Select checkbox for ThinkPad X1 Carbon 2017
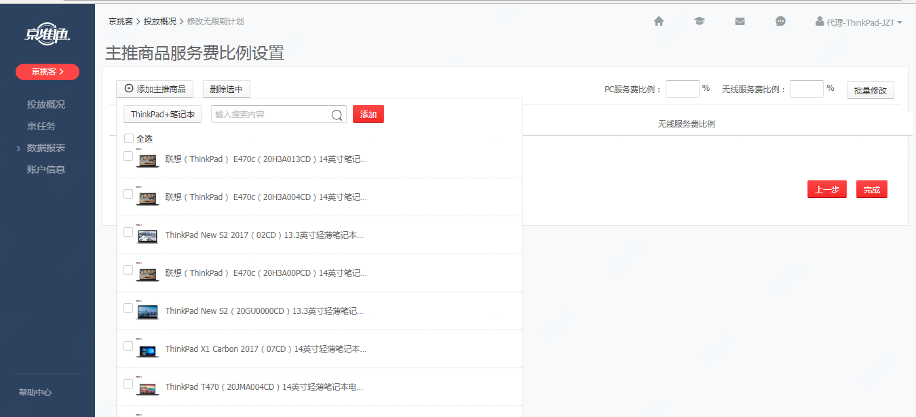The image size is (916, 417). [128, 346]
